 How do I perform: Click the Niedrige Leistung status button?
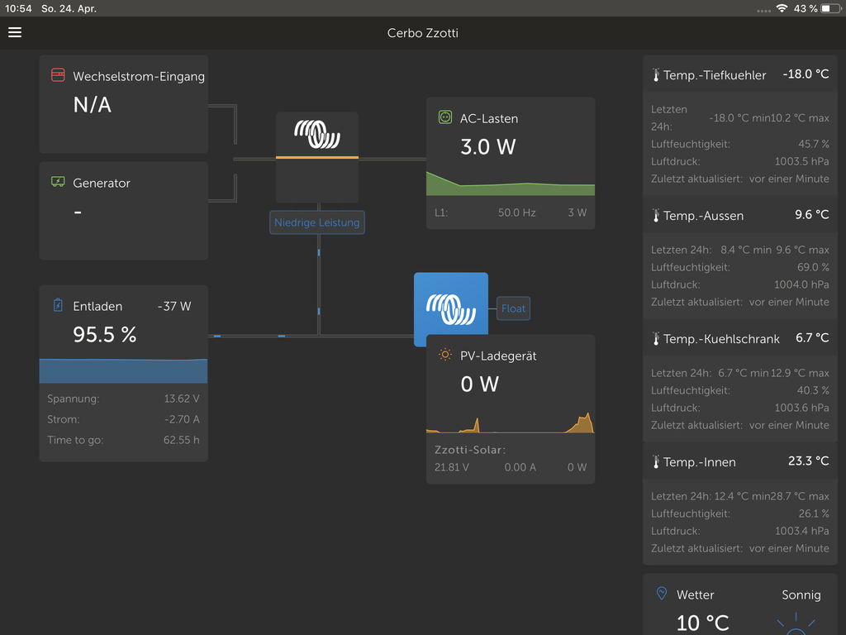point(317,222)
